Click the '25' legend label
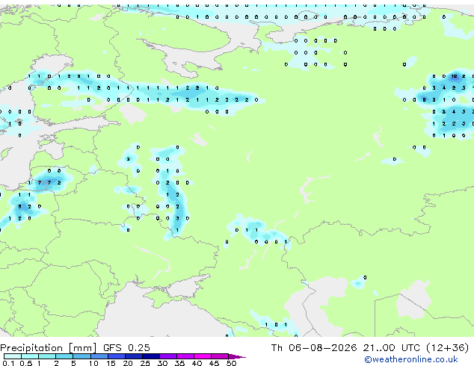Image resolution: width=474 pixels, height=366 pixels. tap(145, 363)
